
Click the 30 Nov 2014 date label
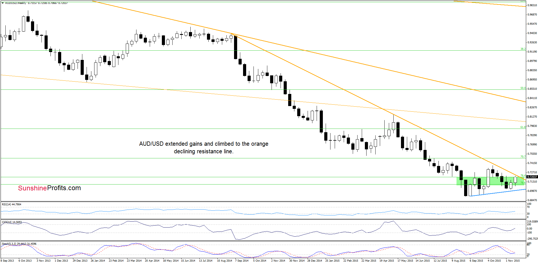coord(297,261)
